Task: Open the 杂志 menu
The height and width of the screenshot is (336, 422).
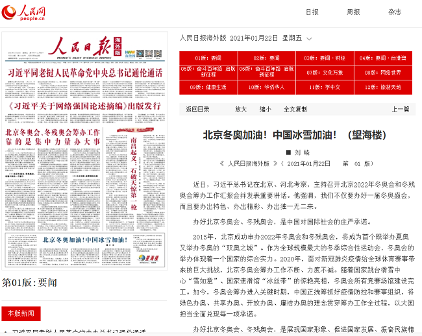Action: (395, 12)
